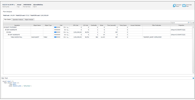Open the receiving date dropdown 8/2/17 11:34 PM
Screen dimensions: 195x100
tap(9, 5)
